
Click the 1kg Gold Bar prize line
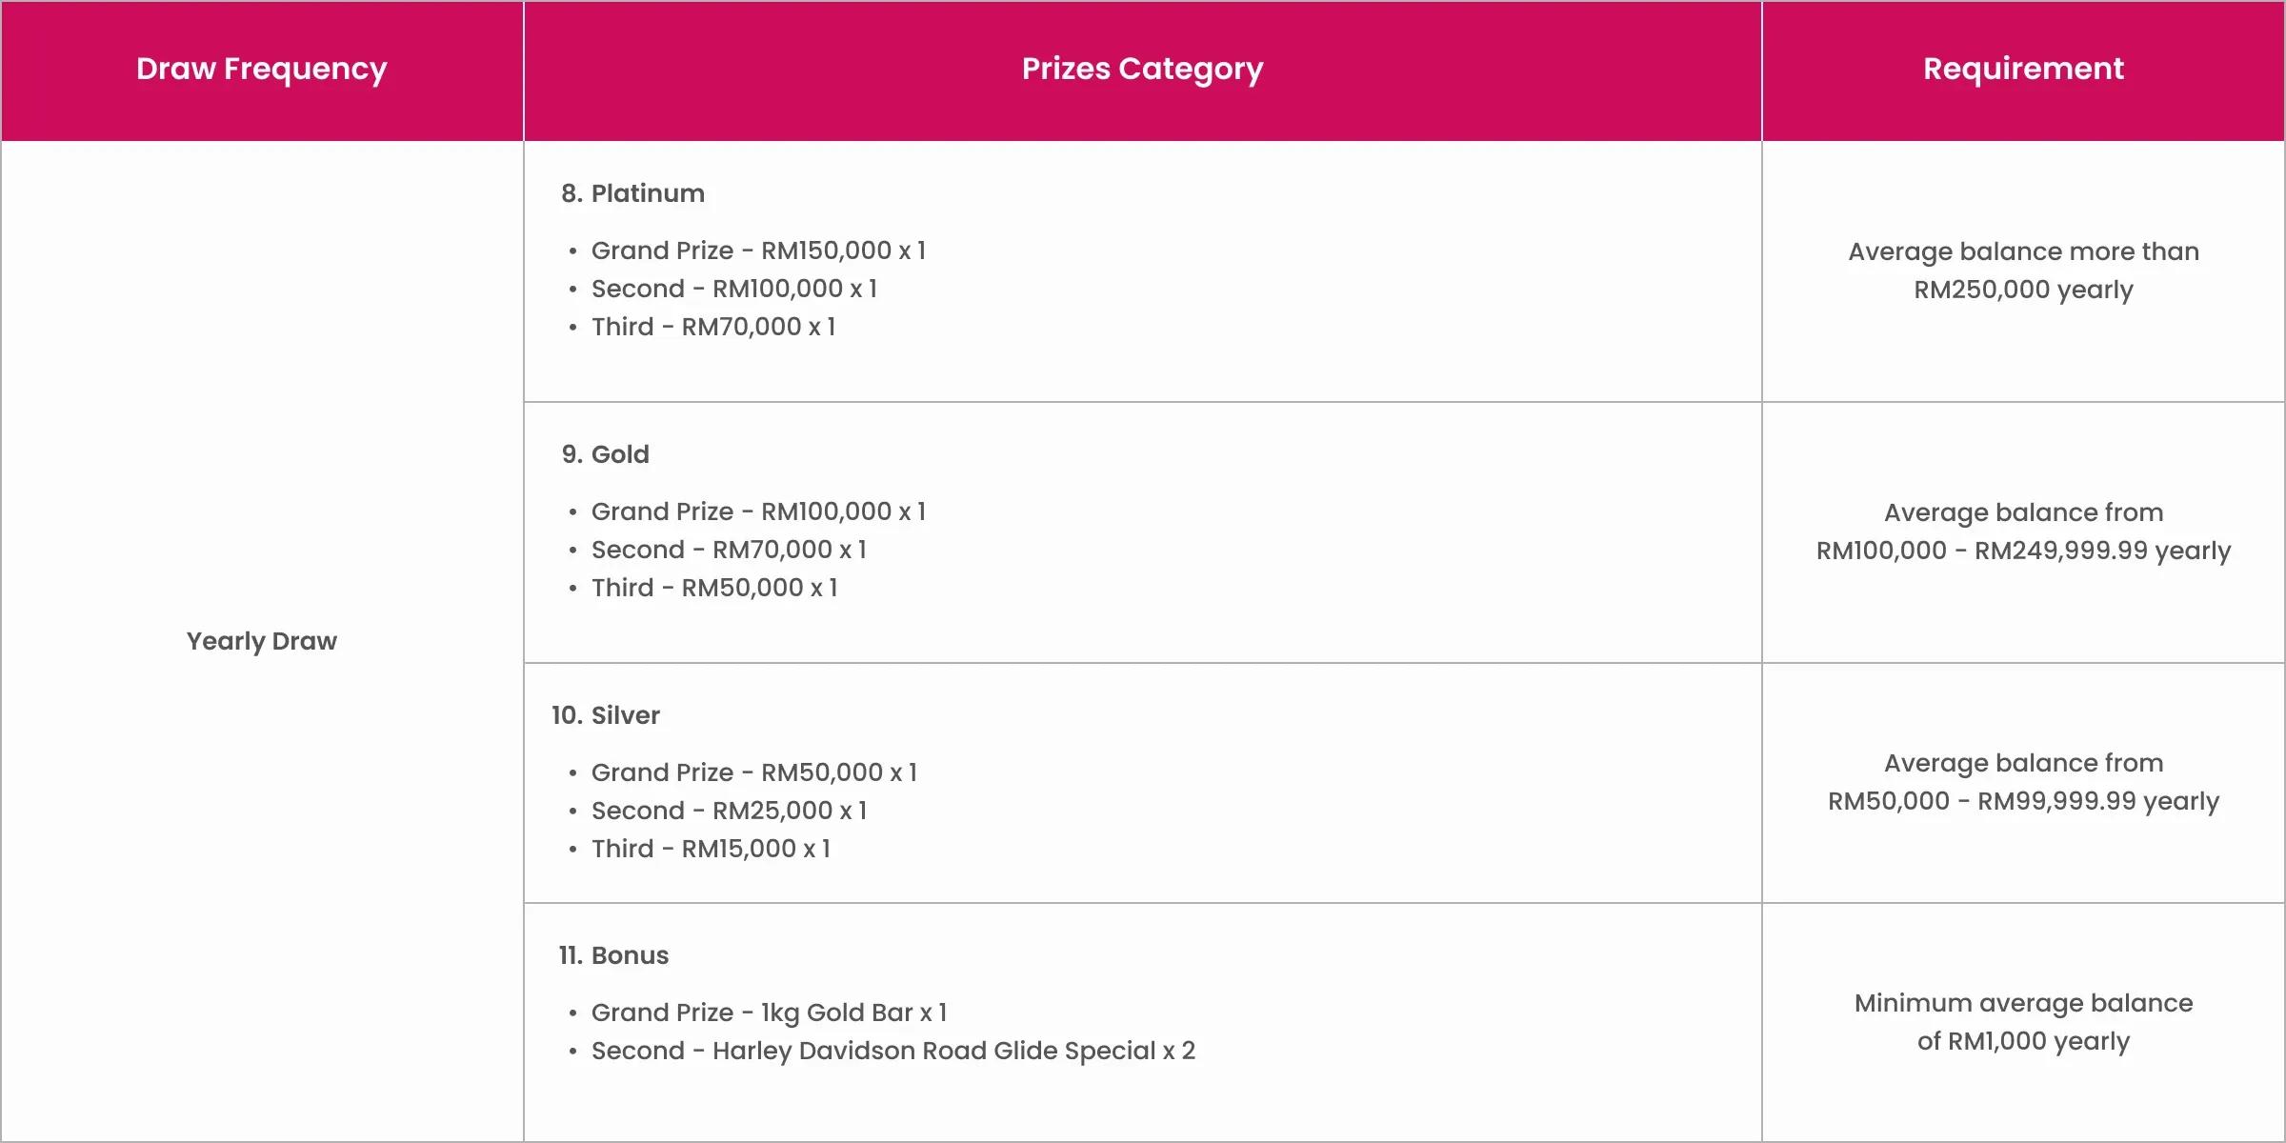770,1013
